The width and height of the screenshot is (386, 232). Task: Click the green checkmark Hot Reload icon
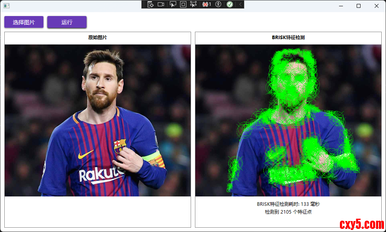pos(230,4)
